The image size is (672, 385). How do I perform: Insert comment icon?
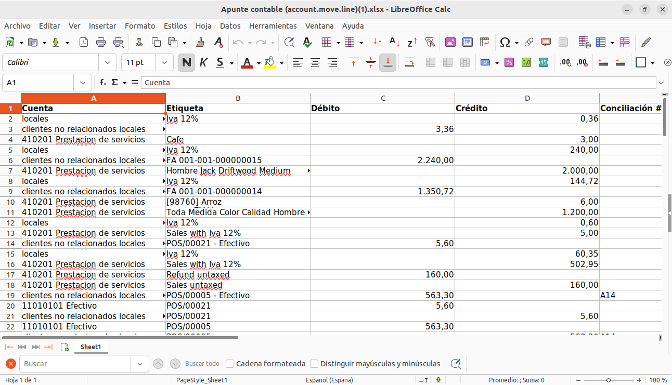546,43
